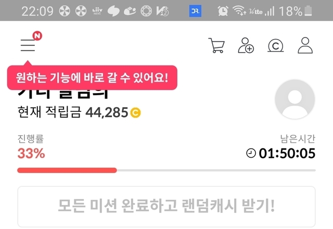The height and width of the screenshot is (229, 333).
Task: Tap the 01:50:05 countdown timer
Action: [287, 153]
